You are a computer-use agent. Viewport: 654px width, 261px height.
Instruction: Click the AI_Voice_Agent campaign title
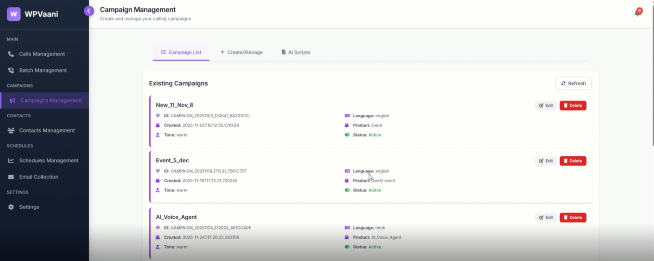[x=176, y=217]
